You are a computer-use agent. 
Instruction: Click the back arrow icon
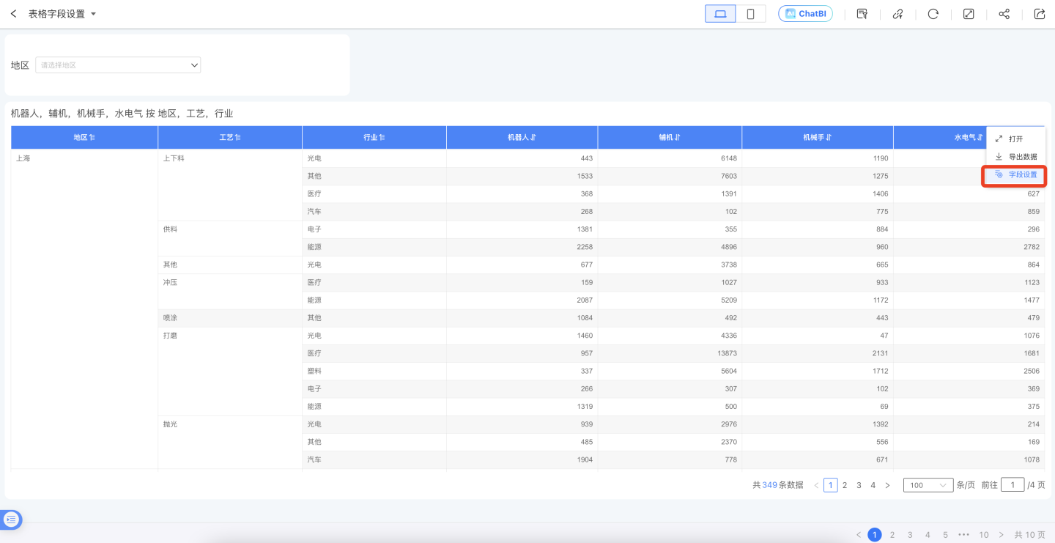[x=13, y=14]
